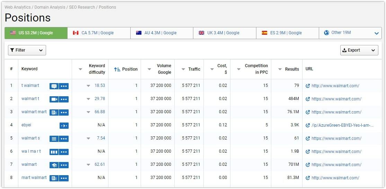Open the 'ebyei' keyword link

click(26, 125)
